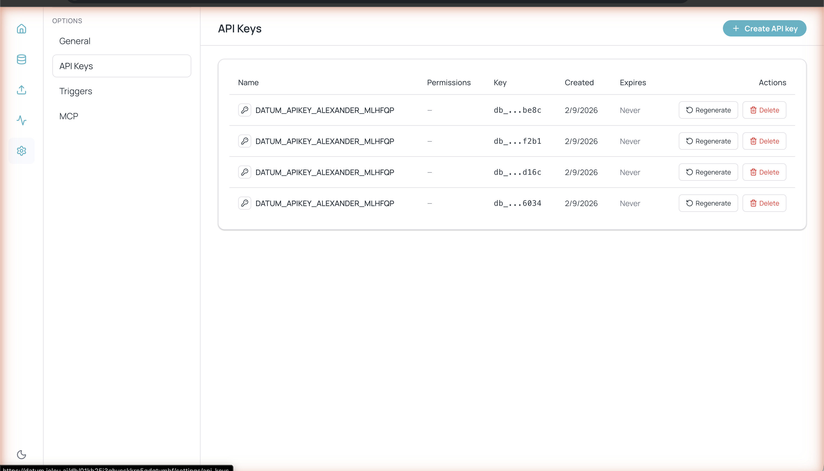The height and width of the screenshot is (471, 824).
Task: Open the settings gear icon in sidebar
Action: (21, 151)
